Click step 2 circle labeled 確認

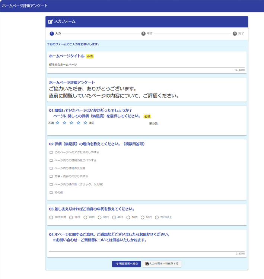click(x=143, y=34)
